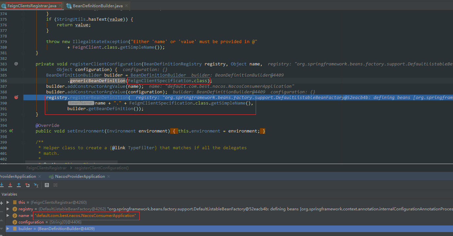Click the object icon beside 'this' variable
Screen dimensions: 453x236
[15, 202]
